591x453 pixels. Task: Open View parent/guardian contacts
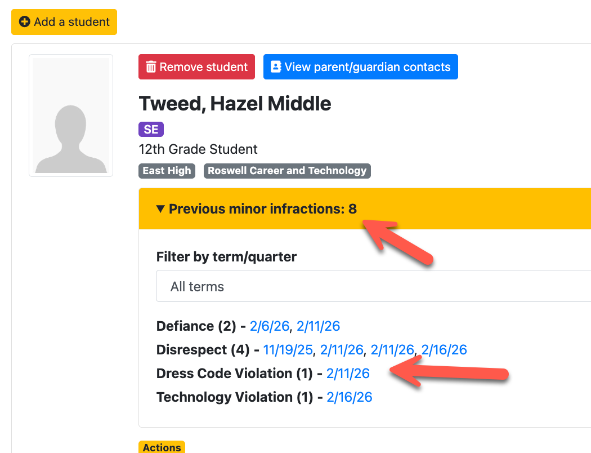(360, 67)
